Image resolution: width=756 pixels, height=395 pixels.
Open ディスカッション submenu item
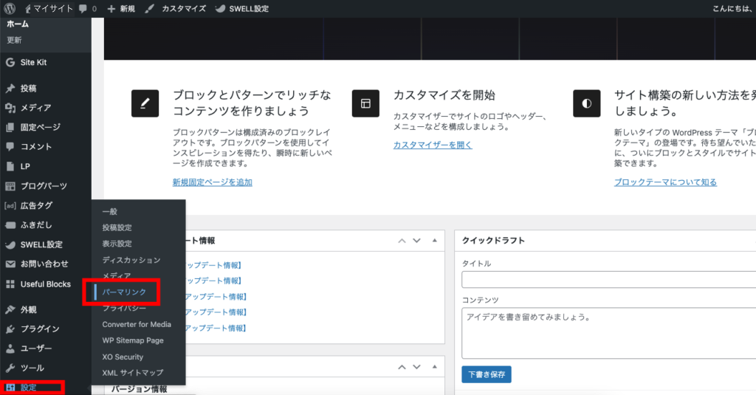pos(131,260)
